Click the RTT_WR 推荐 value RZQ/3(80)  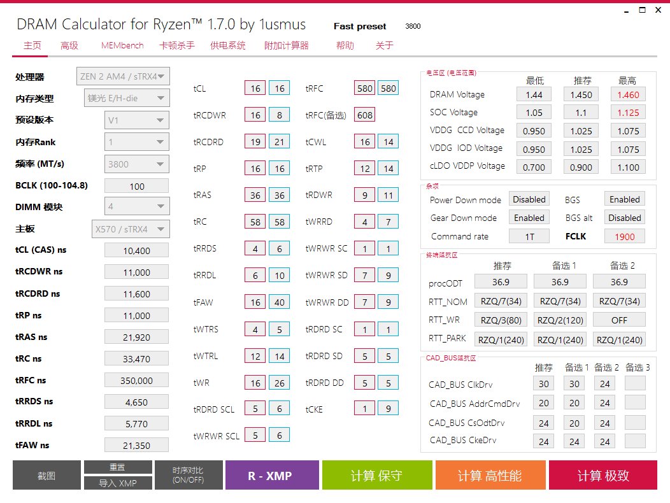(501, 320)
